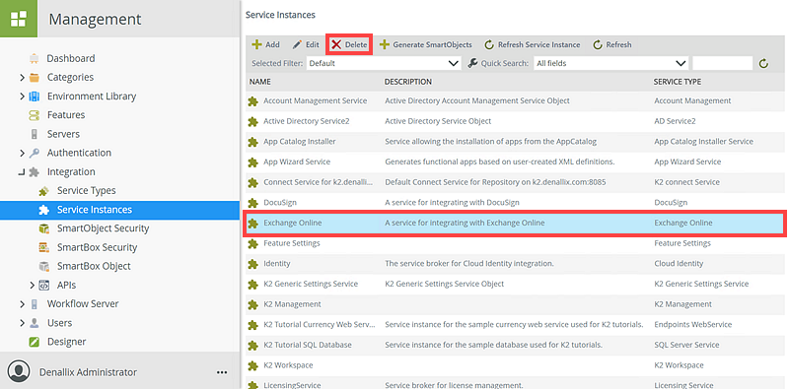
Task: Click the Designer icon in sidebar
Action: point(35,342)
